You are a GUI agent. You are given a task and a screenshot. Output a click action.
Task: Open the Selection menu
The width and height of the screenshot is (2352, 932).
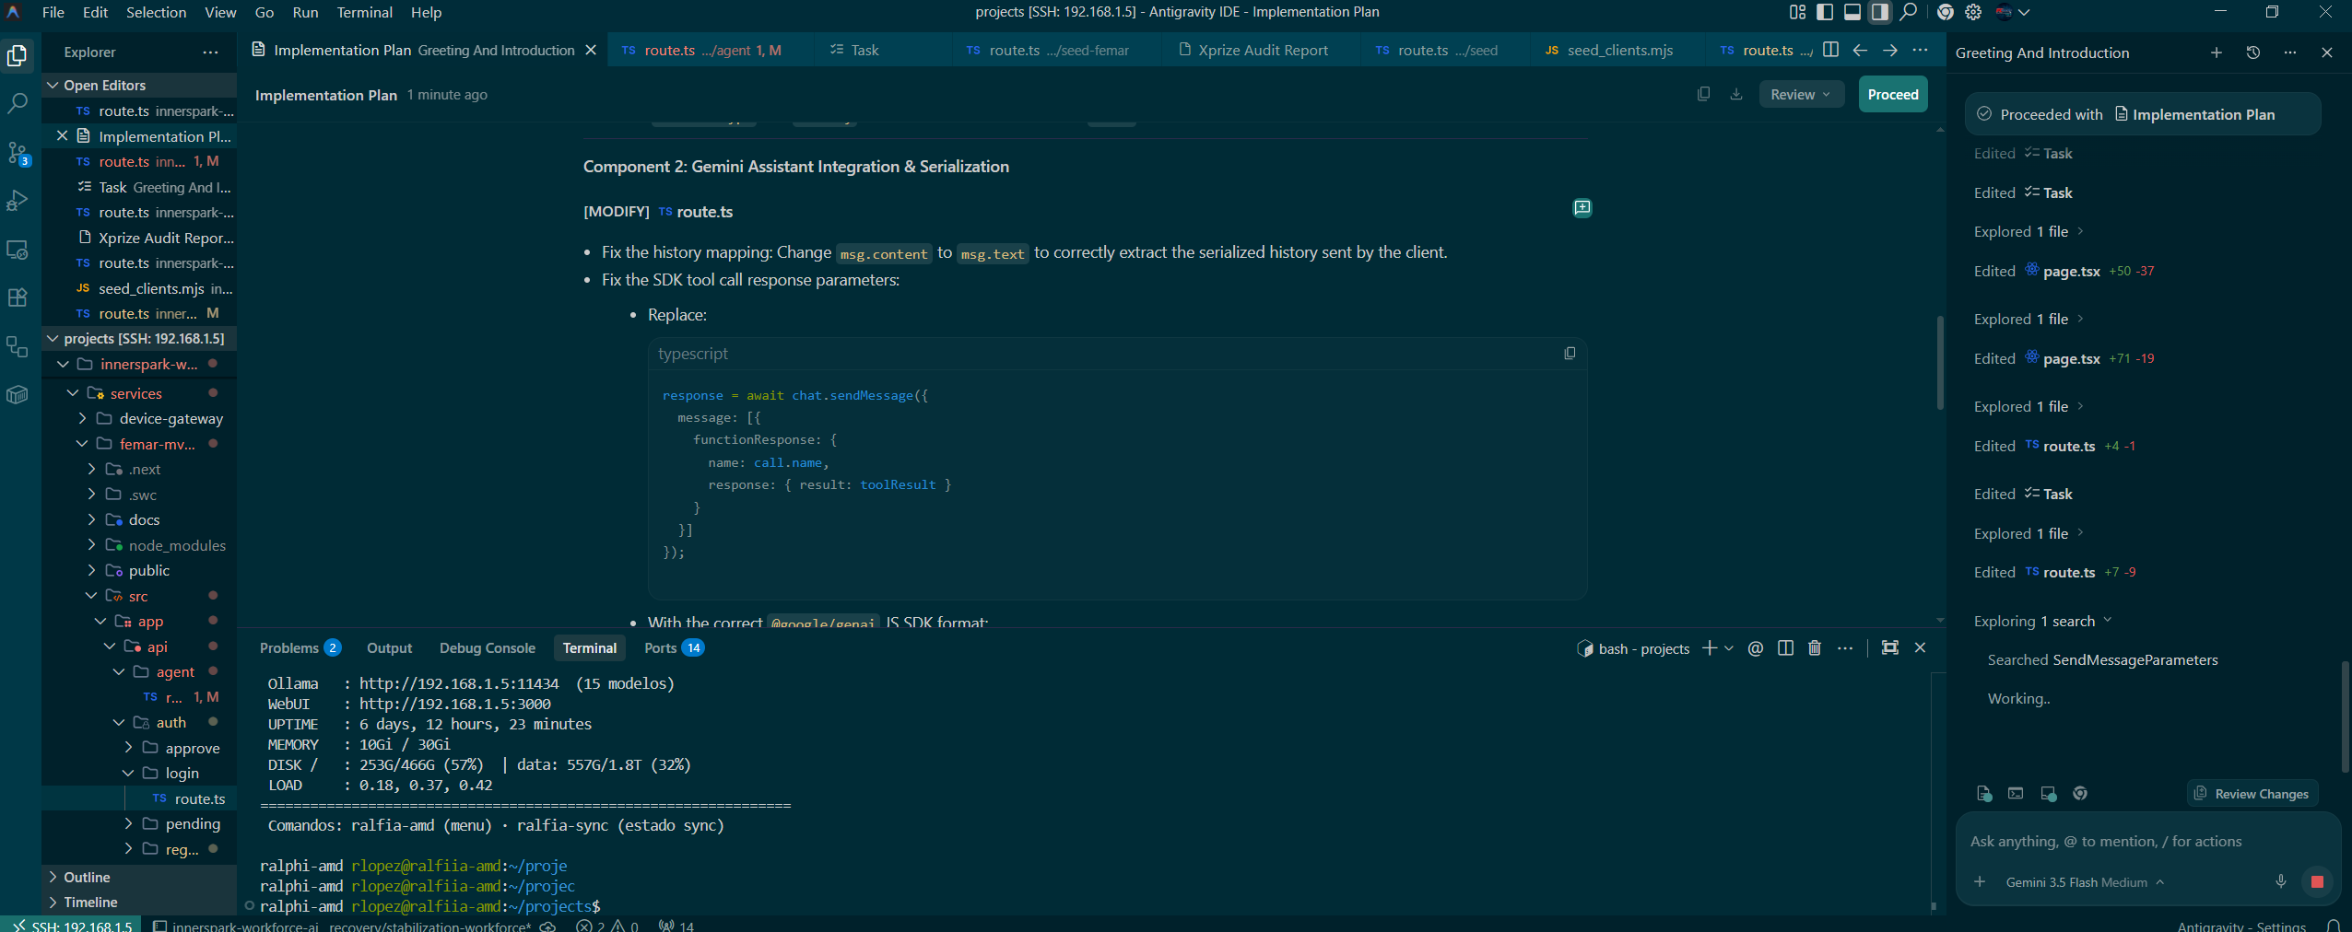point(156,12)
